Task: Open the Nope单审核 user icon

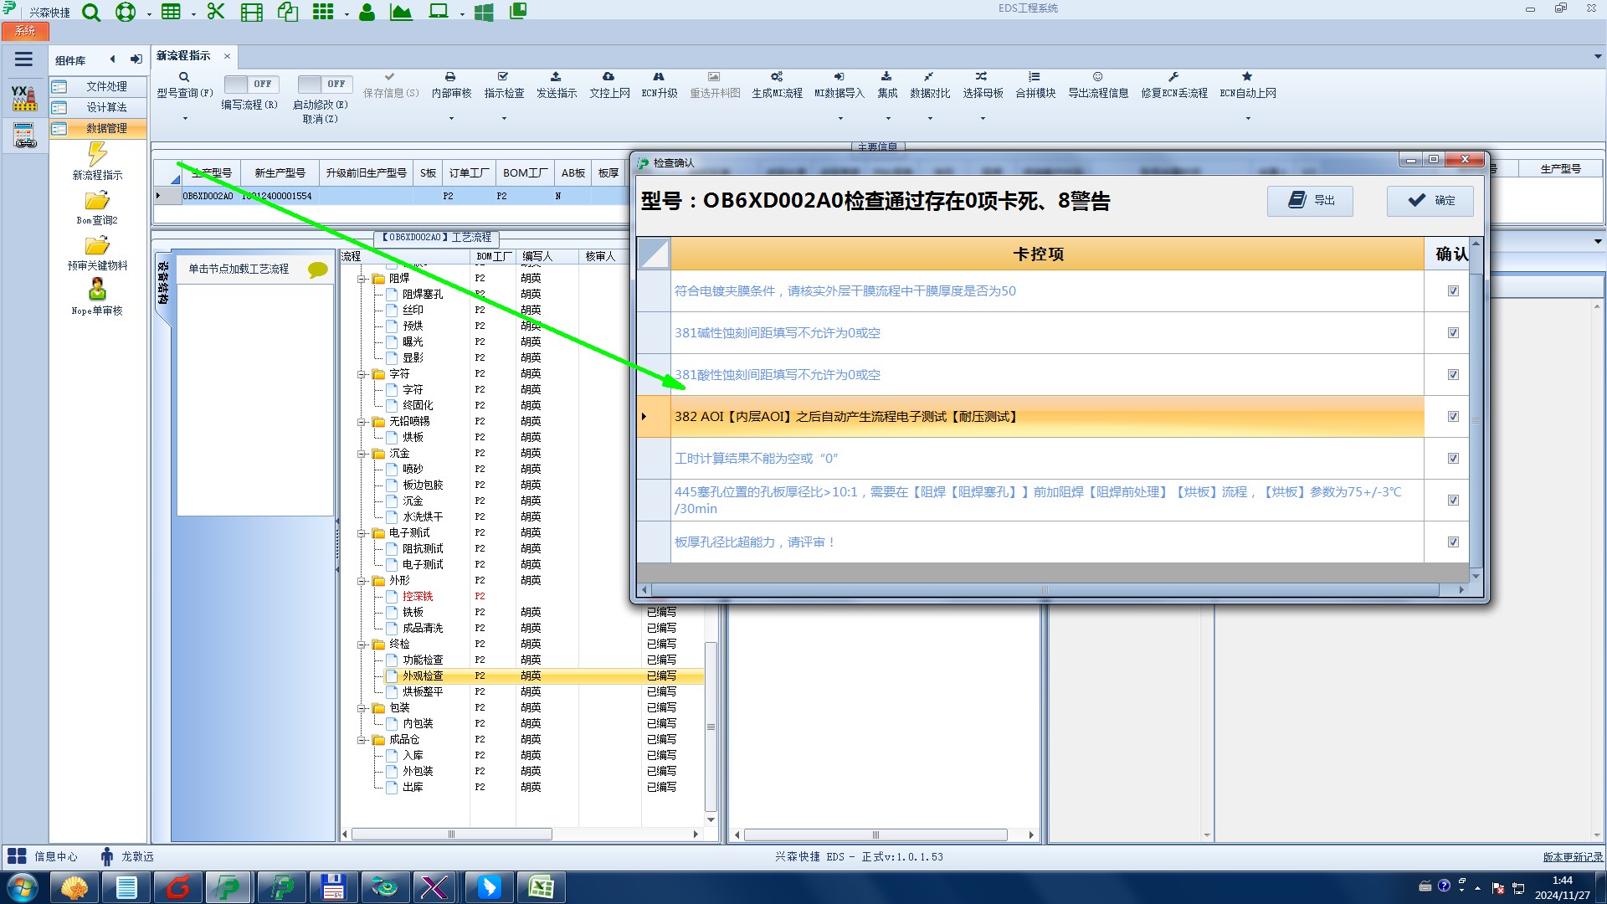Action: point(97,290)
